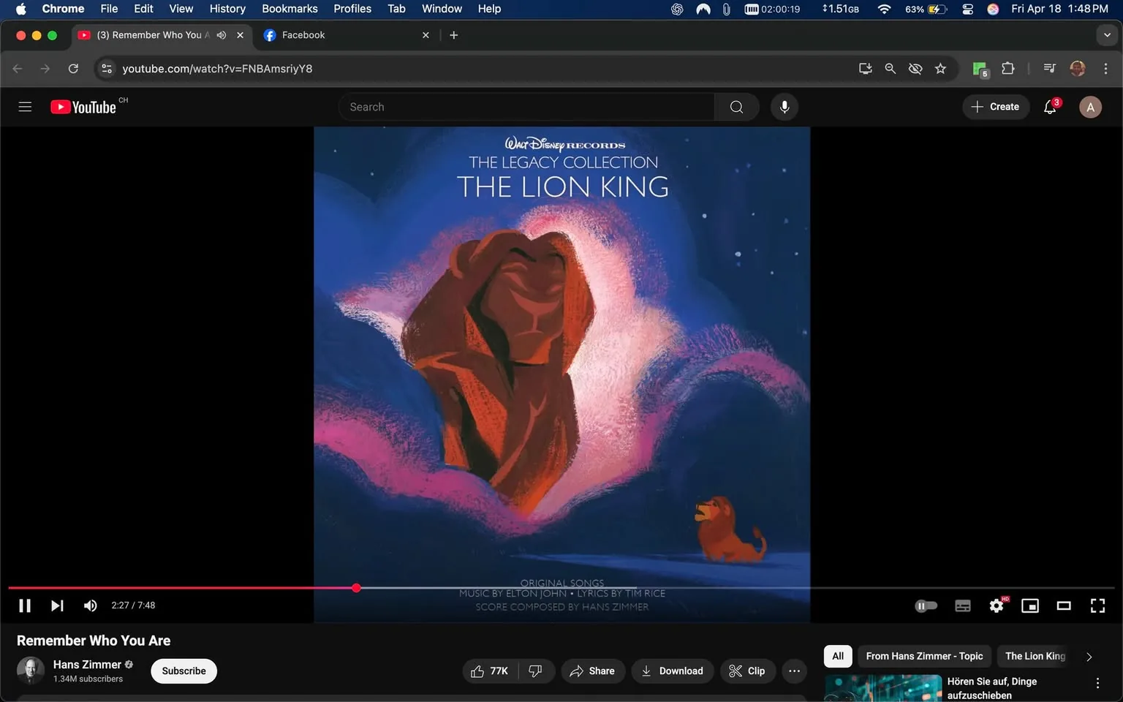Image resolution: width=1123 pixels, height=702 pixels.
Task: Open the Hans Zimmer channel link
Action: [88, 664]
